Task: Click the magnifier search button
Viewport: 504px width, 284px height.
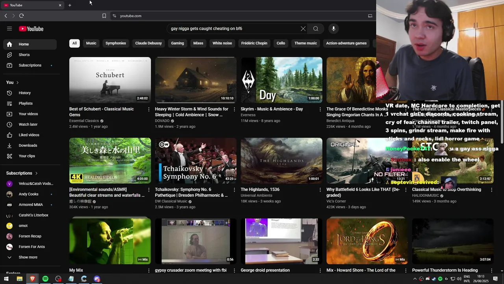Action: click(316, 29)
